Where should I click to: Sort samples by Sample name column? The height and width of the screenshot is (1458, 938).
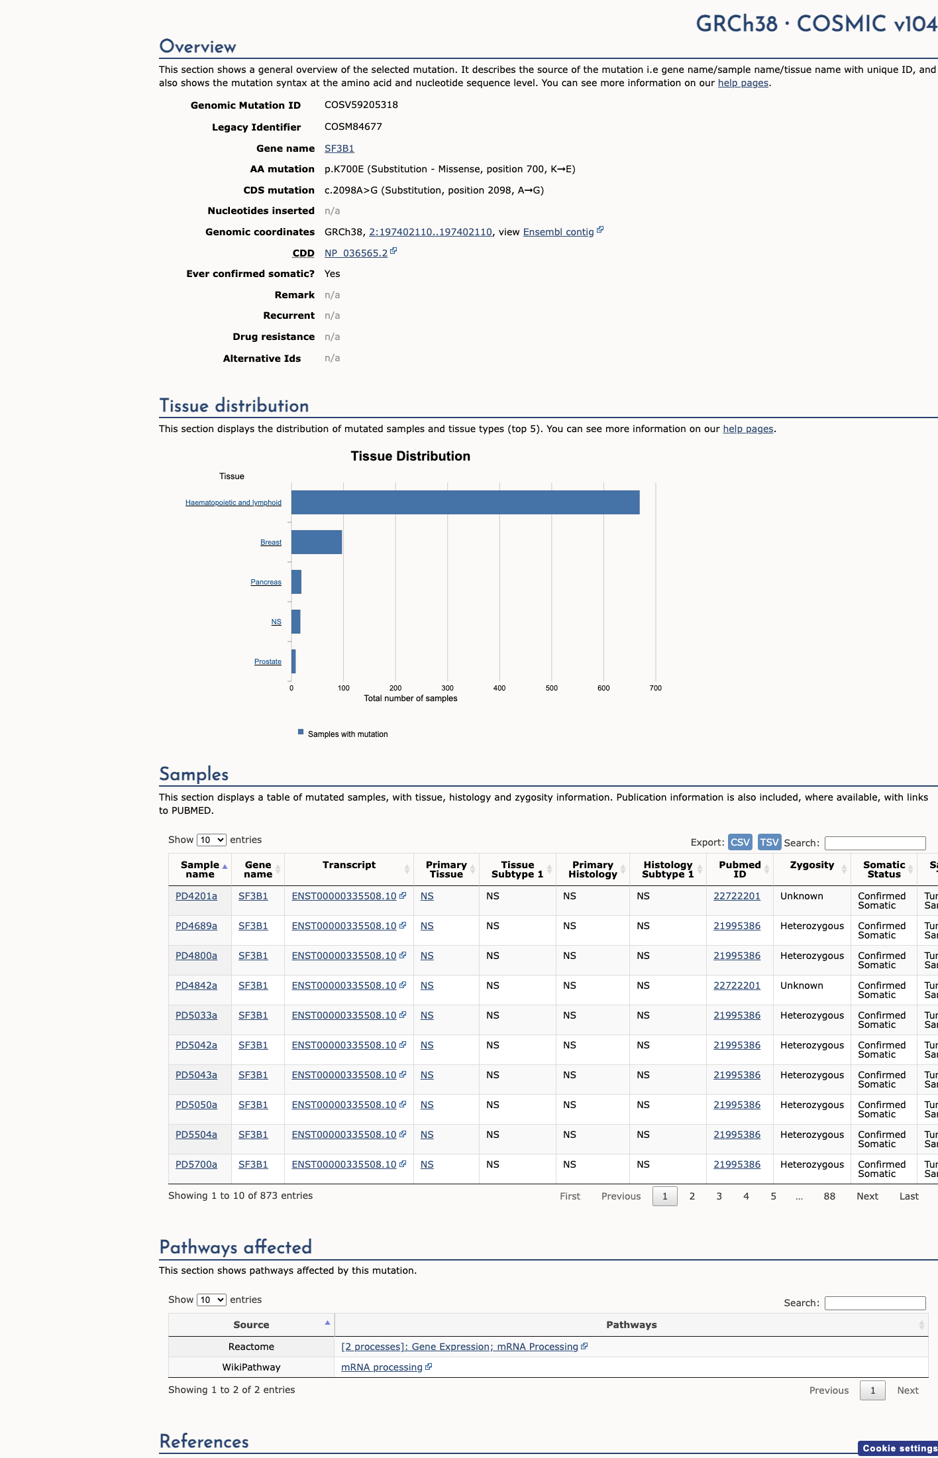(200, 869)
